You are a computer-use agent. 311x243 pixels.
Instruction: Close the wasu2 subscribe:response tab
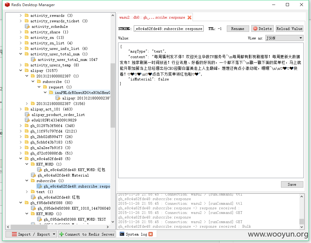tap(189, 17)
